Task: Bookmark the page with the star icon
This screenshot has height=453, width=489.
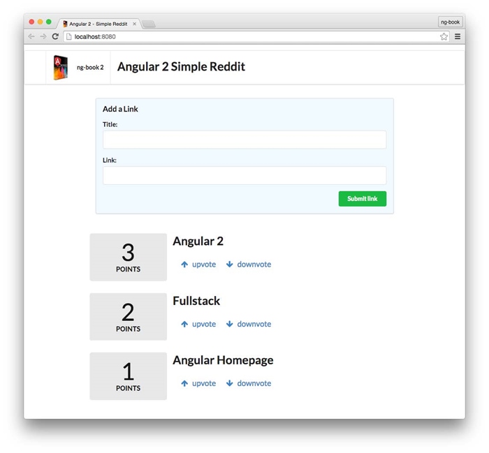Action: click(x=444, y=36)
